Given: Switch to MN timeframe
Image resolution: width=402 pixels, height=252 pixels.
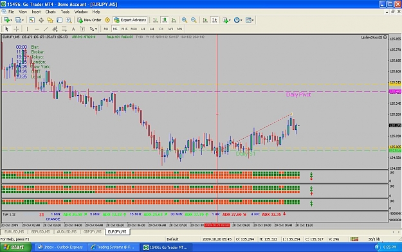Looking at the screenshot, I should pos(179,29).
